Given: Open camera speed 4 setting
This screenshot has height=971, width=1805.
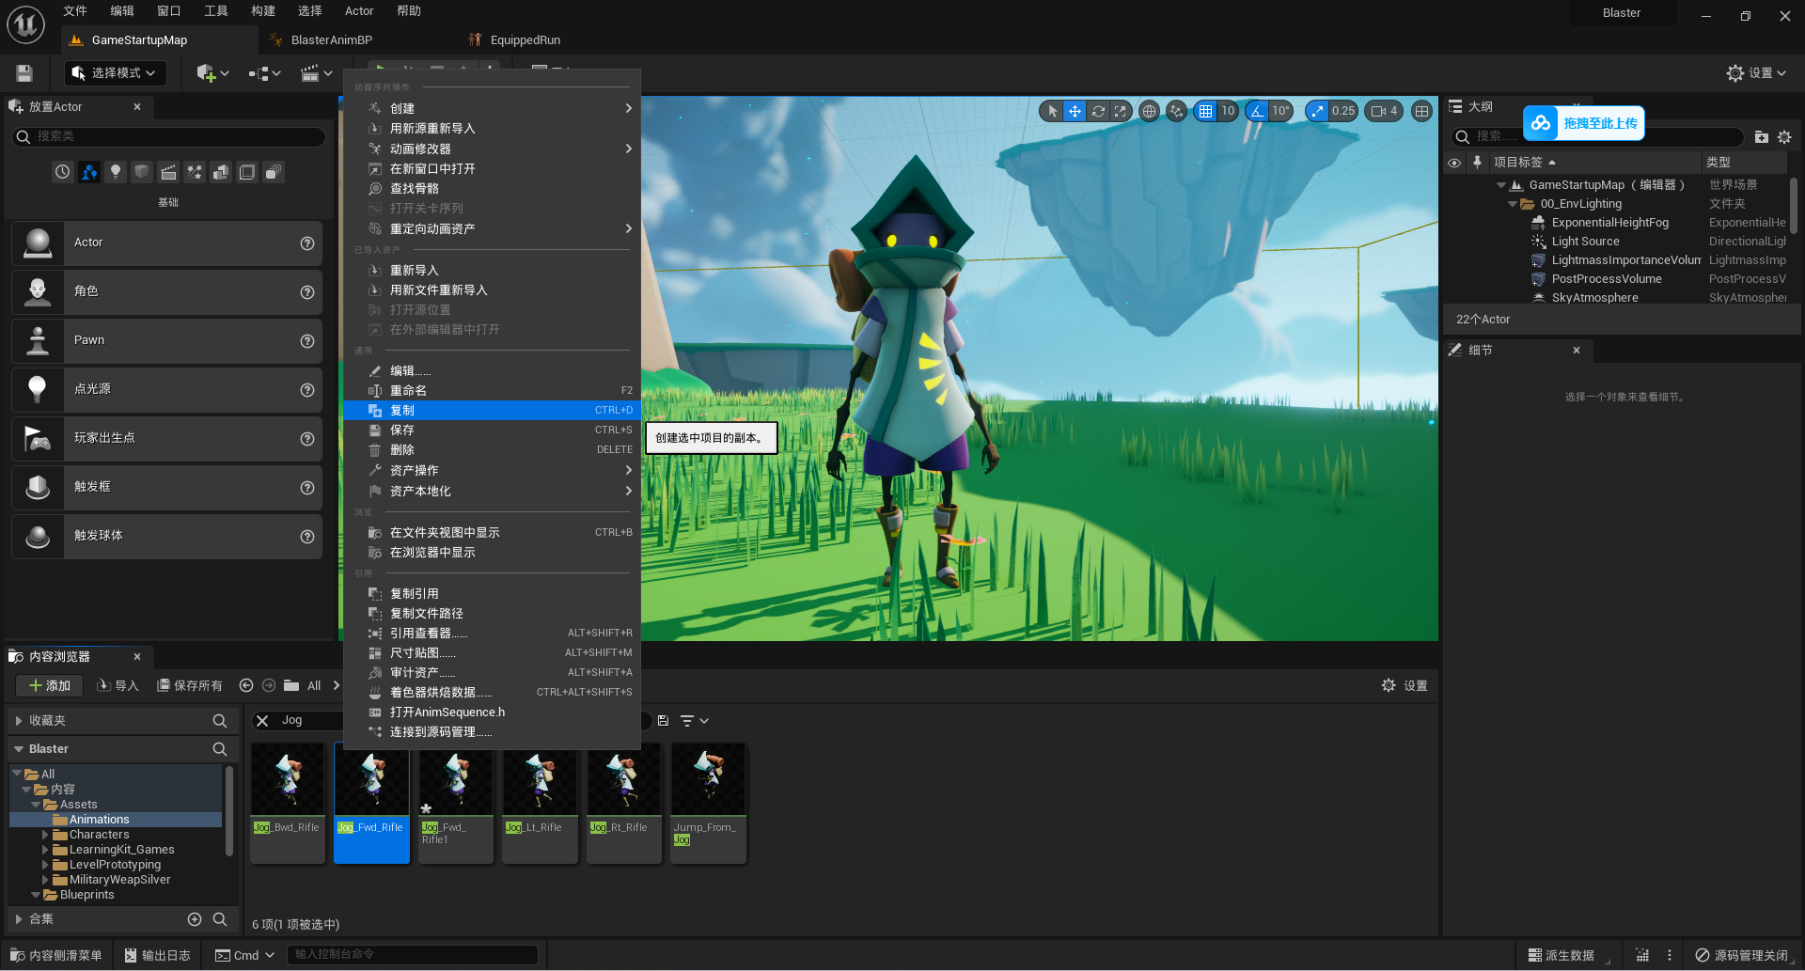Looking at the screenshot, I should click(x=1384, y=111).
